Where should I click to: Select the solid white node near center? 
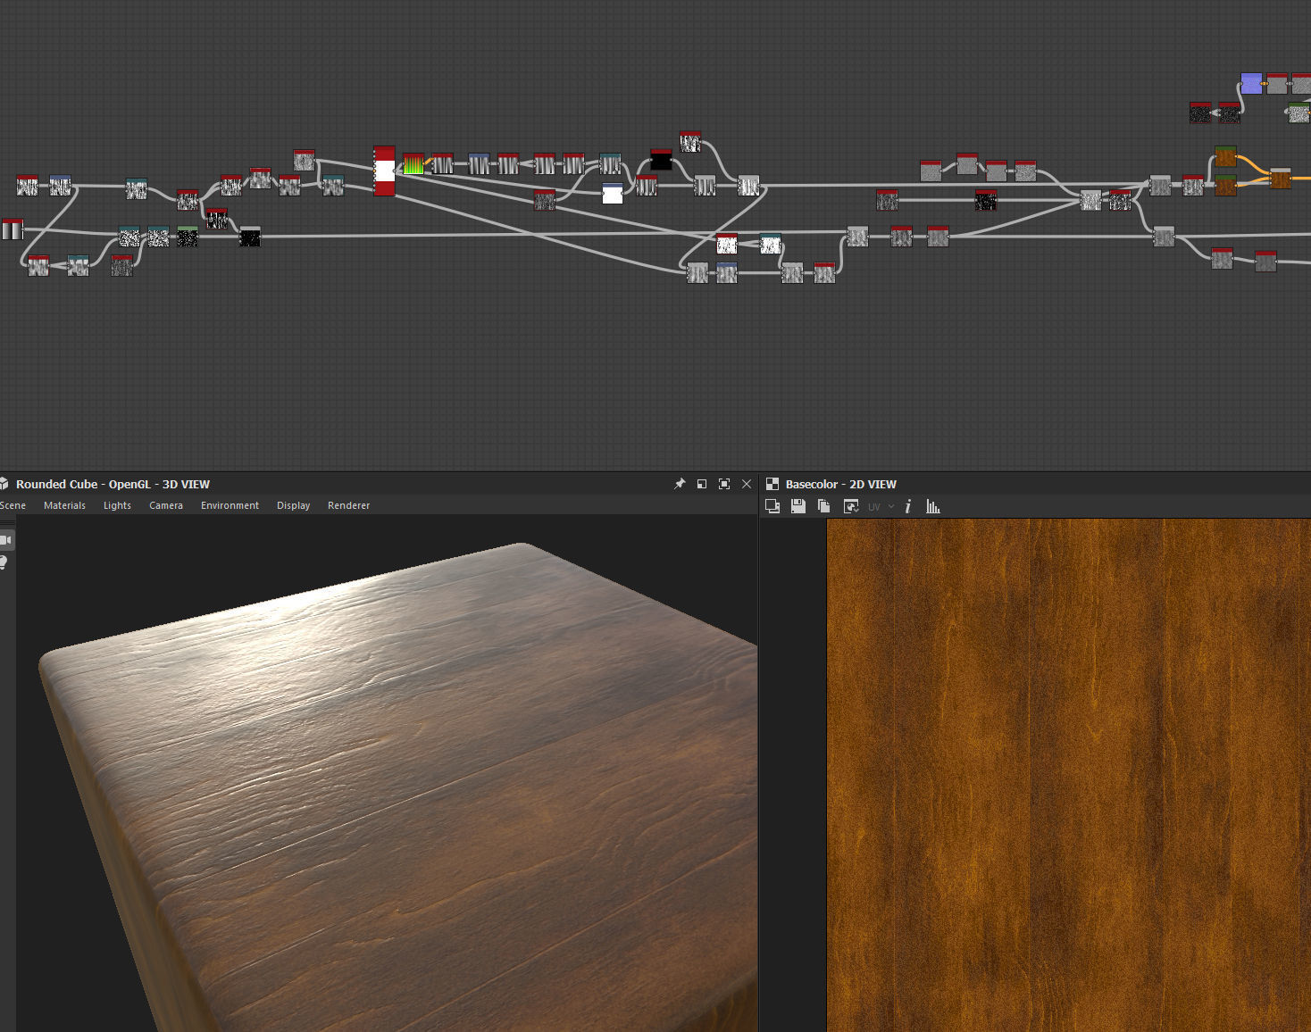pyautogui.click(x=613, y=193)
